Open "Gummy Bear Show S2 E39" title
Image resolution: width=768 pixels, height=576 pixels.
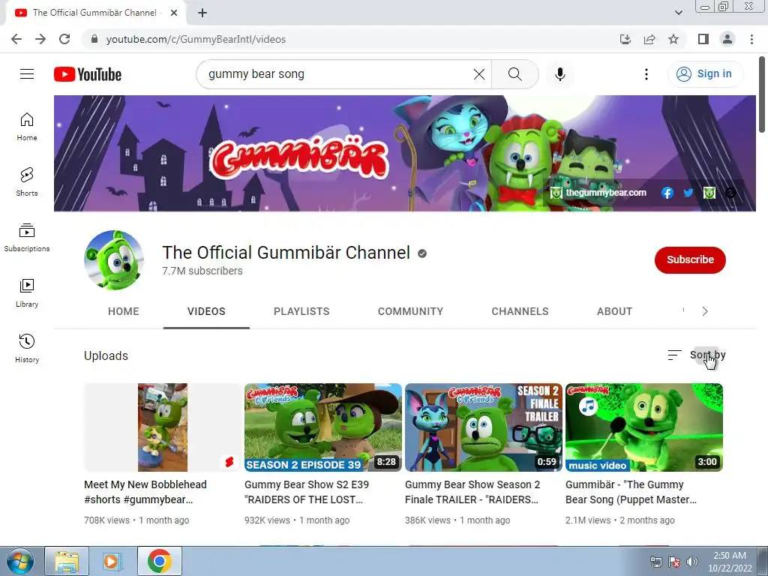(x=307, y=492)
